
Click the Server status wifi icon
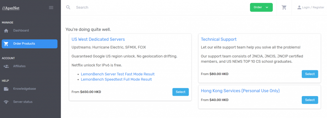coord(6,102)
